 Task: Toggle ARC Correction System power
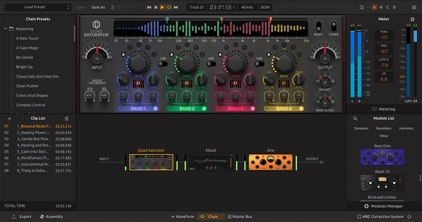(x=409, y=217)
